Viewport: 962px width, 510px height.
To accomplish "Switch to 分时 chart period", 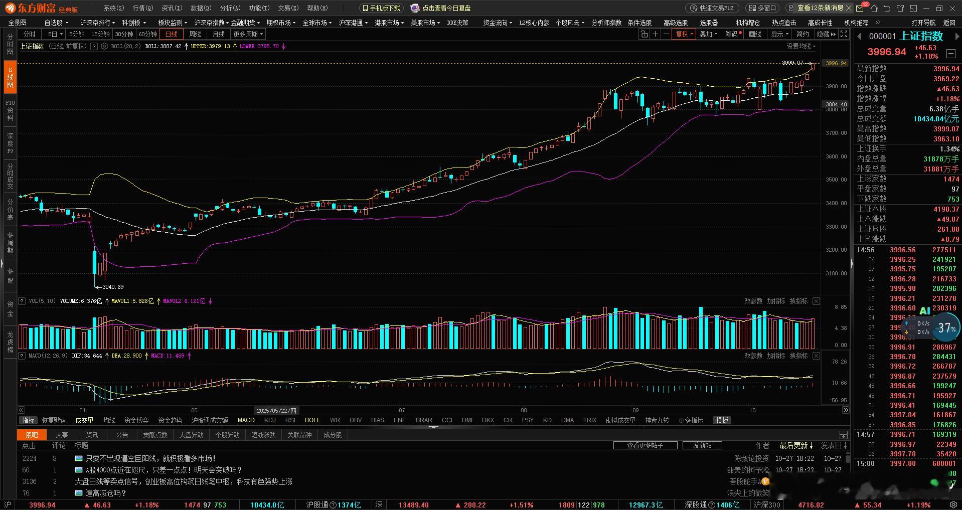I will tap(30, 34).
